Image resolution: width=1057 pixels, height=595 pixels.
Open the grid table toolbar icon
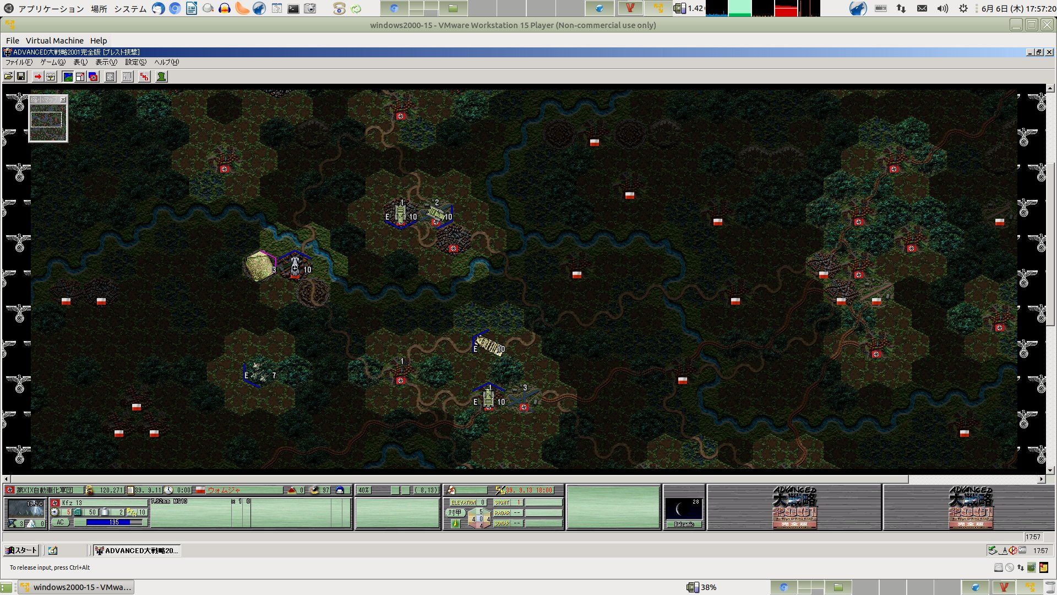pos(110,77)
